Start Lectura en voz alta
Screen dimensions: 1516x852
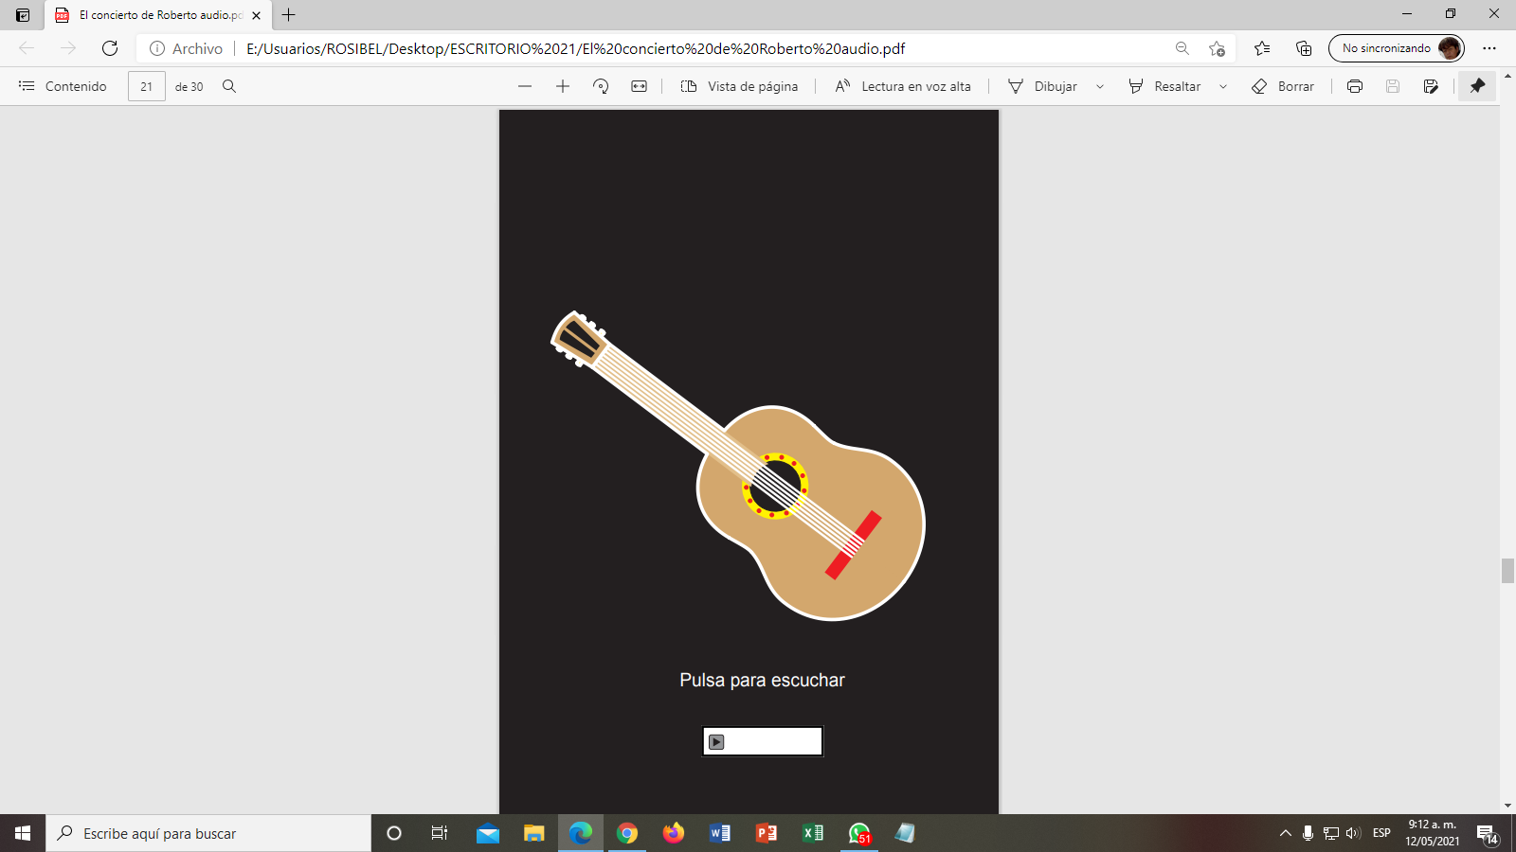tap(903, 86)
